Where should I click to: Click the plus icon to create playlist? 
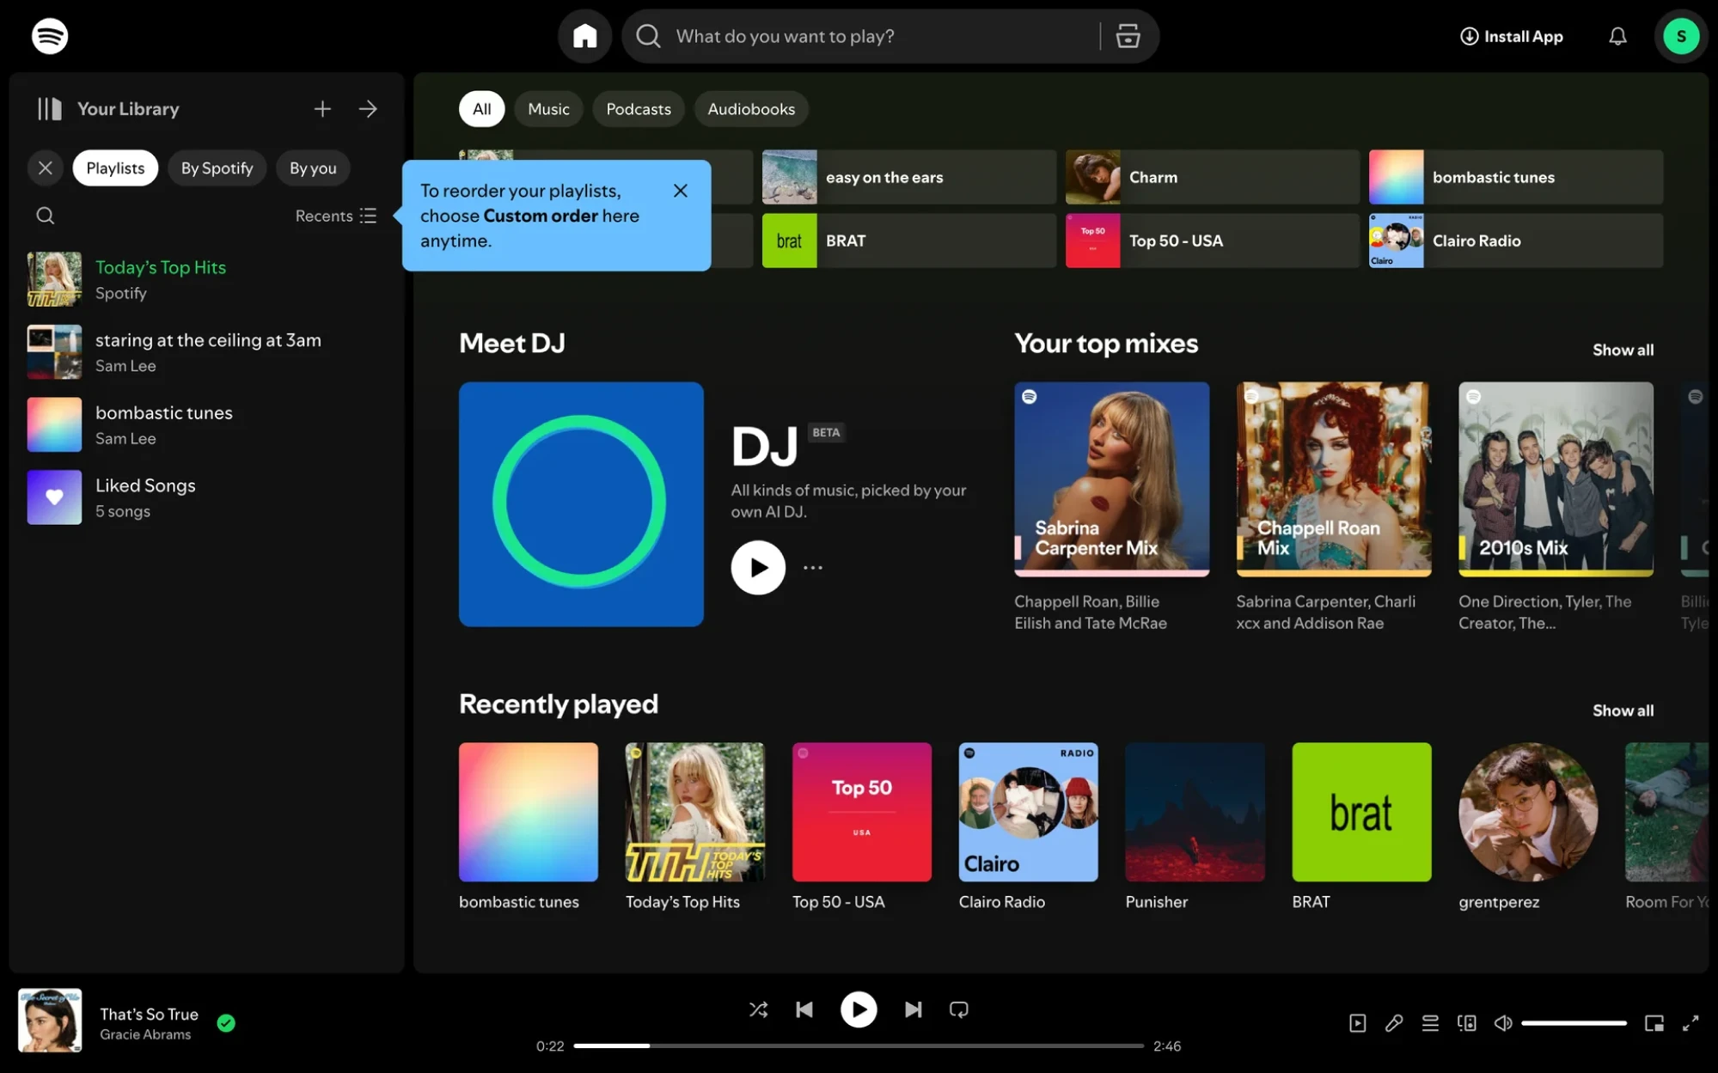coord(322,109)
